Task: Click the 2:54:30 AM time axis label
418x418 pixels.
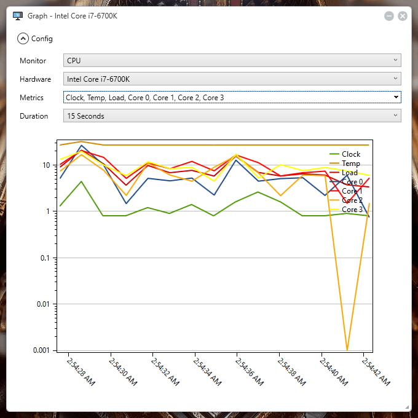Action: point(123,372)
